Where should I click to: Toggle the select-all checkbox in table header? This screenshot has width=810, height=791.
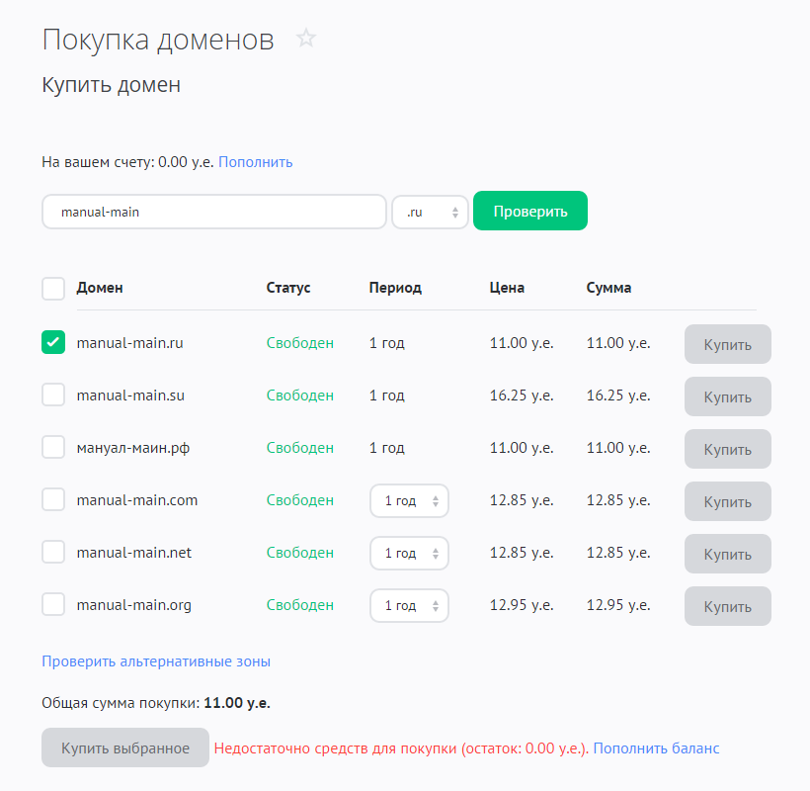click(53, 289)
